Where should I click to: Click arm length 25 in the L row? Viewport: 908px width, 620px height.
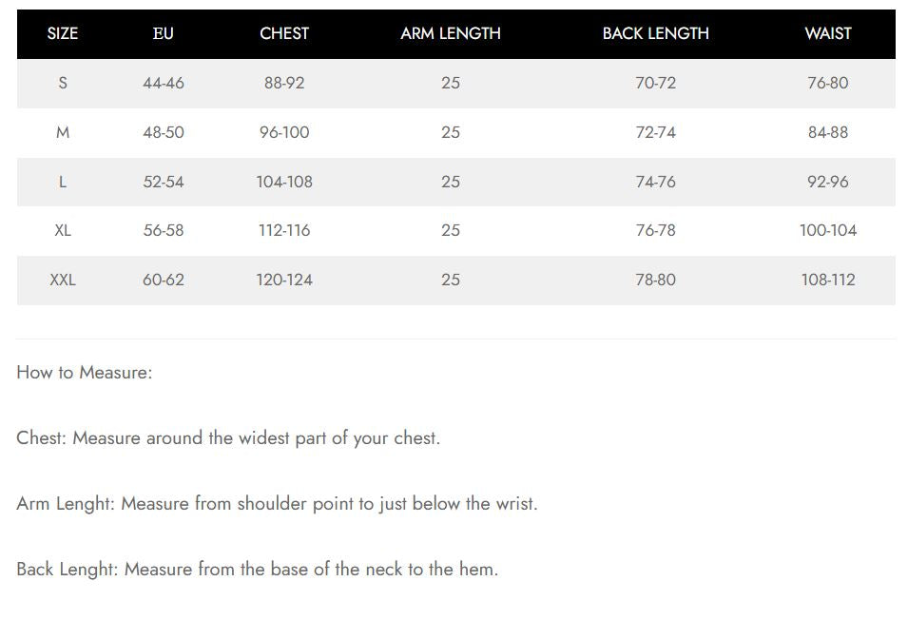coord(451,182)
